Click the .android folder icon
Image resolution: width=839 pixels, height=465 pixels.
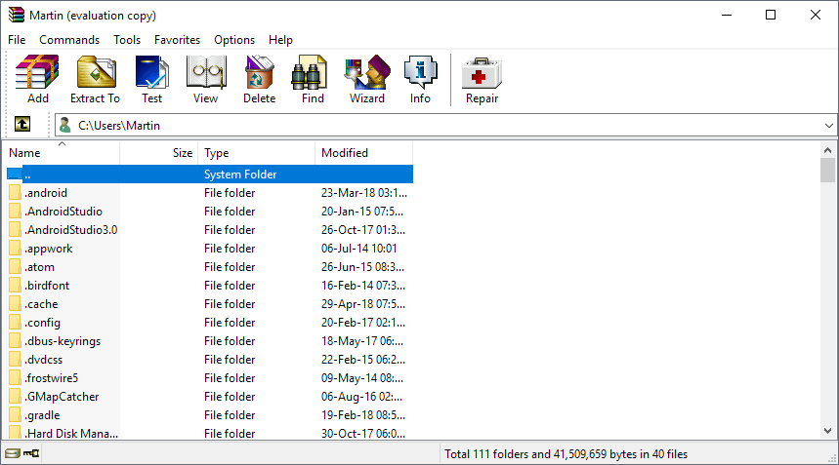tap(15, 193)
